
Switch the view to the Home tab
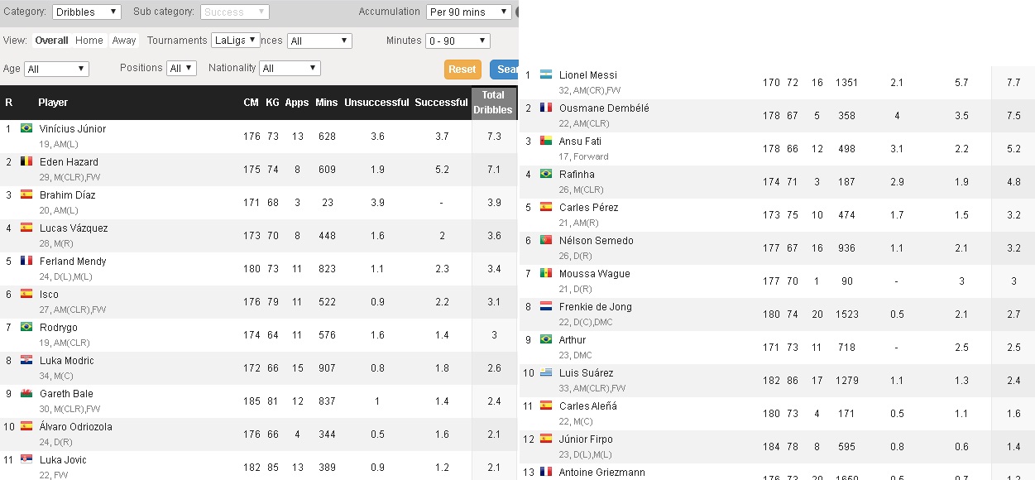point(89,41)
